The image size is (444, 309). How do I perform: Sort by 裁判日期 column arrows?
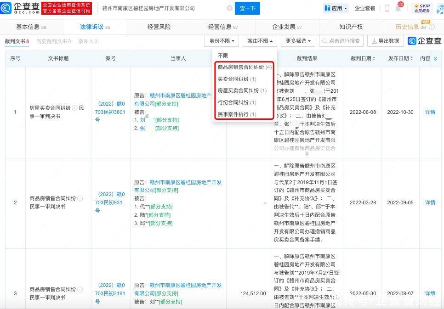[x=374, y=58]
